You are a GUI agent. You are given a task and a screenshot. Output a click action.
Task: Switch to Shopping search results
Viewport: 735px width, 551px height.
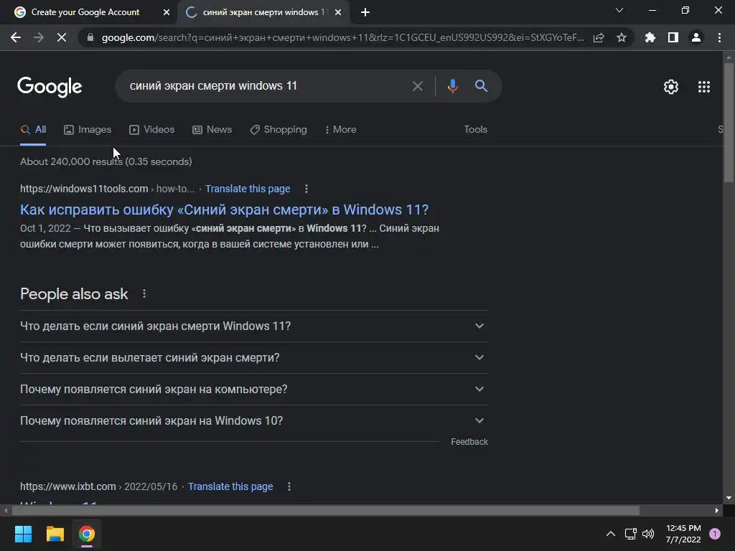pyautogui.click(x=278, y=130)
